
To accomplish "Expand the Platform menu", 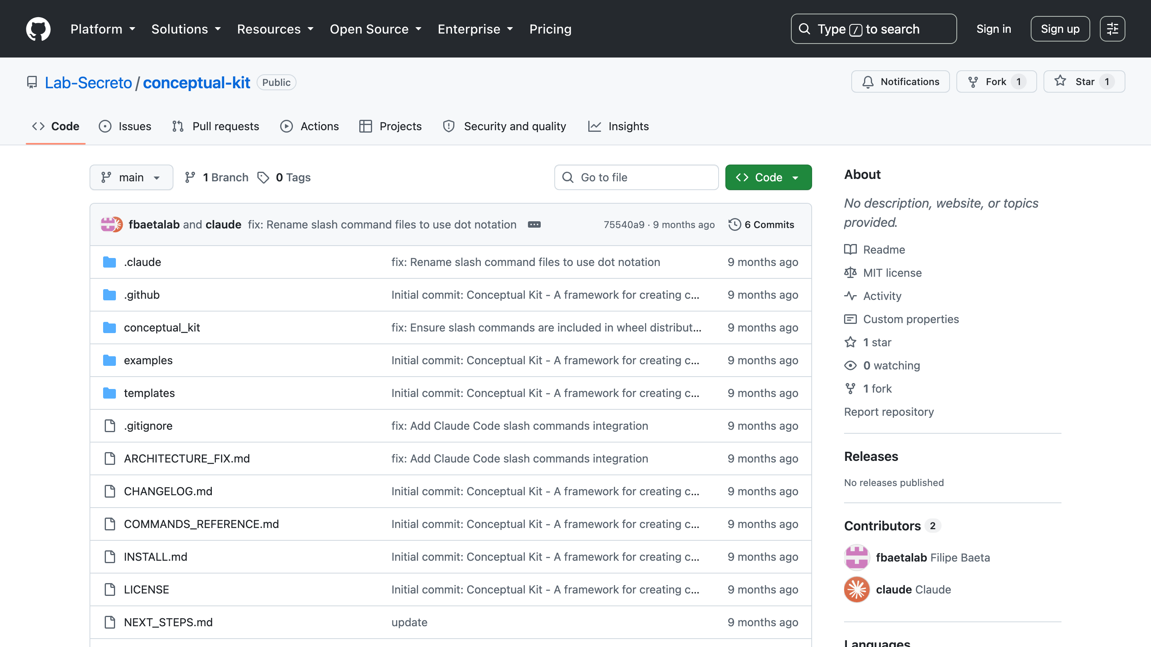I will tap(103, 29).
